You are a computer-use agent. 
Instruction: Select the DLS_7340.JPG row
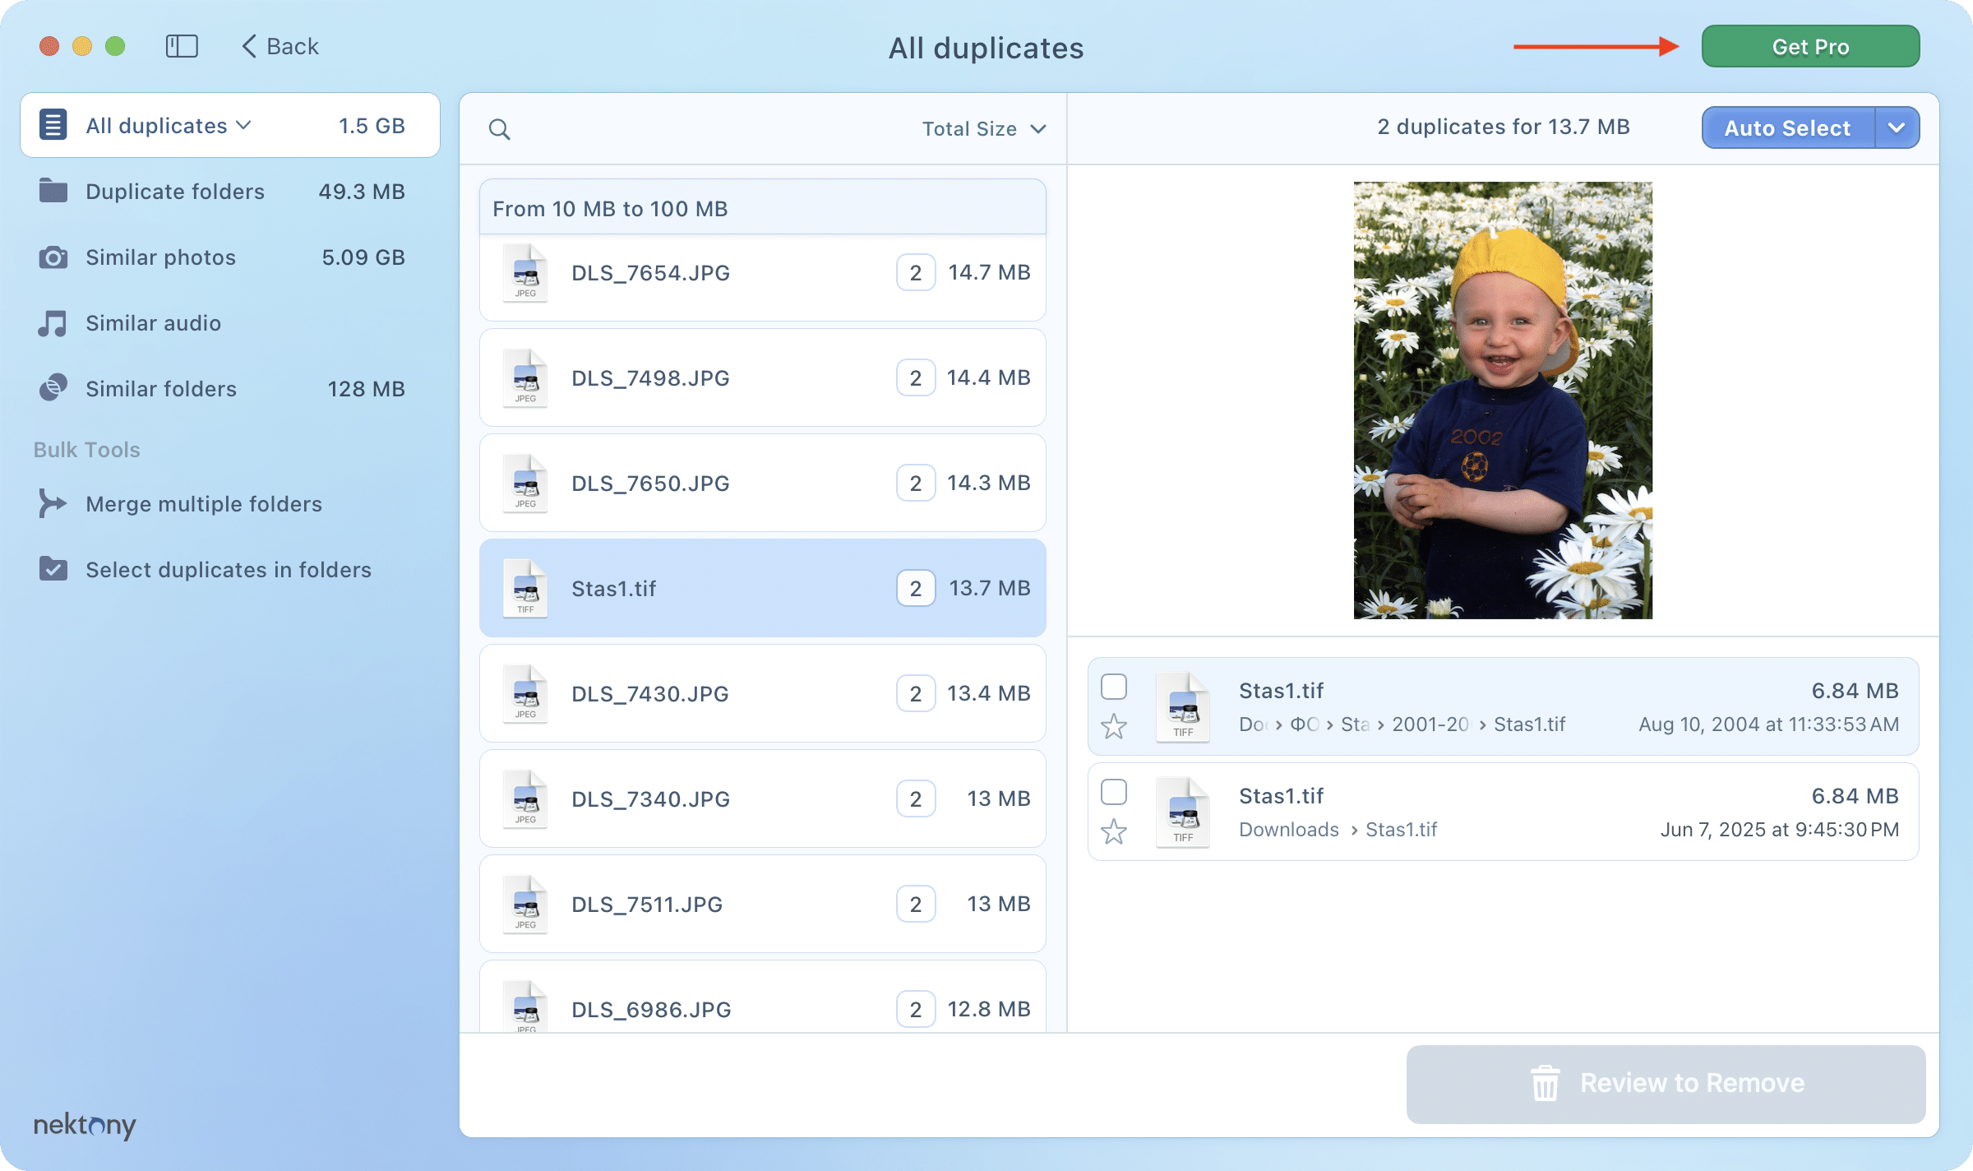(762, 799)
